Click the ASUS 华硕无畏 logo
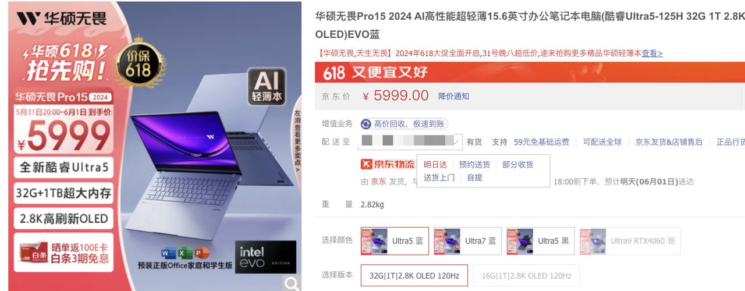Image resolution: width=745 pixels, height=291 pixels. (61, 19)
